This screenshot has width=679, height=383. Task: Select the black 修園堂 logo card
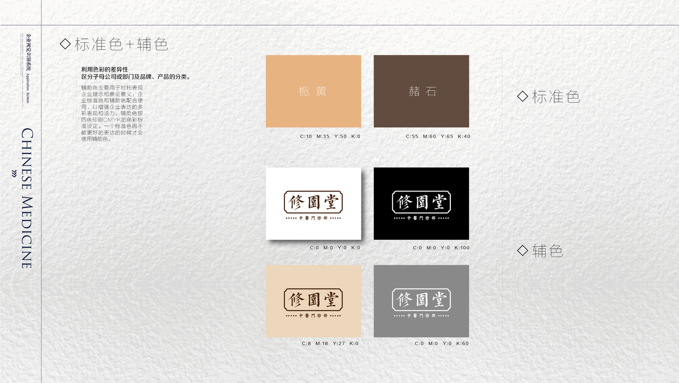[x=422, y=203]
